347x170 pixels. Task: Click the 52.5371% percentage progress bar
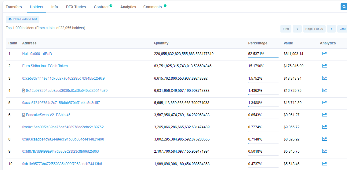pyautogui.click(x=263, y=58)
